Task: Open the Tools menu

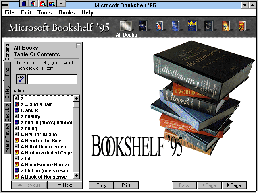Action: pos(45,13)
